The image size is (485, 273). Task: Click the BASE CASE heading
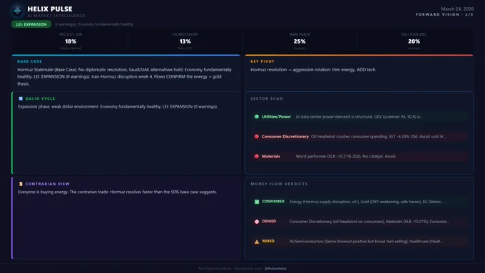tap(29, 61)
